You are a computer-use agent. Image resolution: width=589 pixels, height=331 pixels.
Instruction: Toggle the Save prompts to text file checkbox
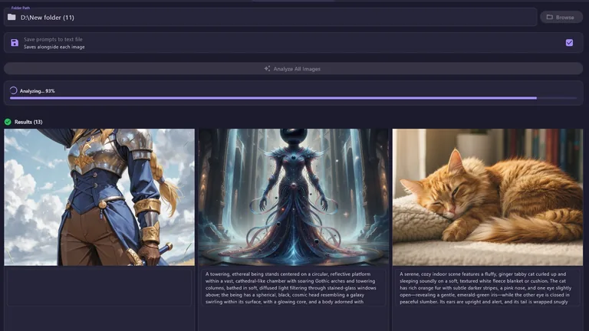point(569,43)
